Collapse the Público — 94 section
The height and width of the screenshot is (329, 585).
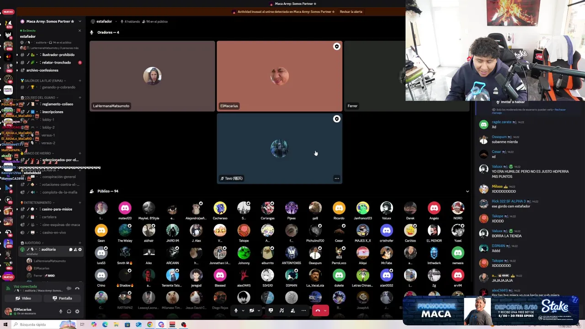point(467,191)
